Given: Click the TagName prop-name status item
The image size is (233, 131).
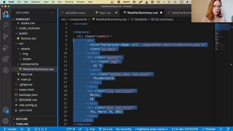Looking at the screenshot, I should pos(151,129).
